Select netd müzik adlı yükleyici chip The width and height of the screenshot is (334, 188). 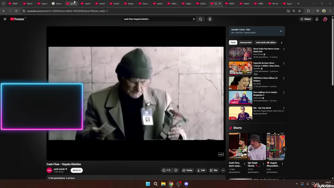tap(266, 43)
